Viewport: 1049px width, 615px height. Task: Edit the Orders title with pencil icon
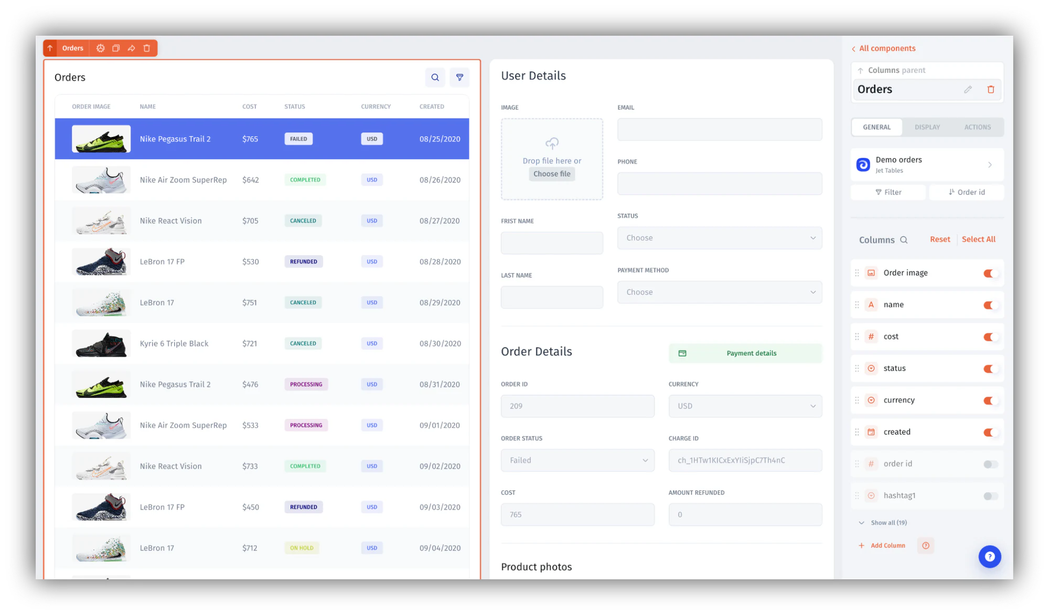(968, 90)
